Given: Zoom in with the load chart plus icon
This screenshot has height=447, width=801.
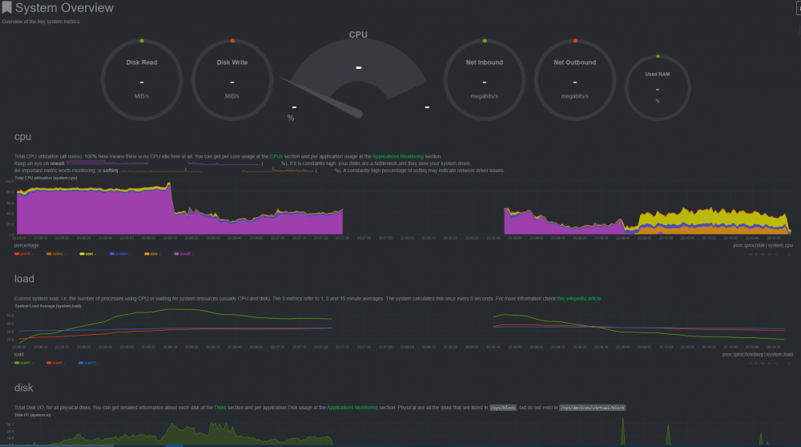Looking at the screenshot, I should tap(769, 363).
